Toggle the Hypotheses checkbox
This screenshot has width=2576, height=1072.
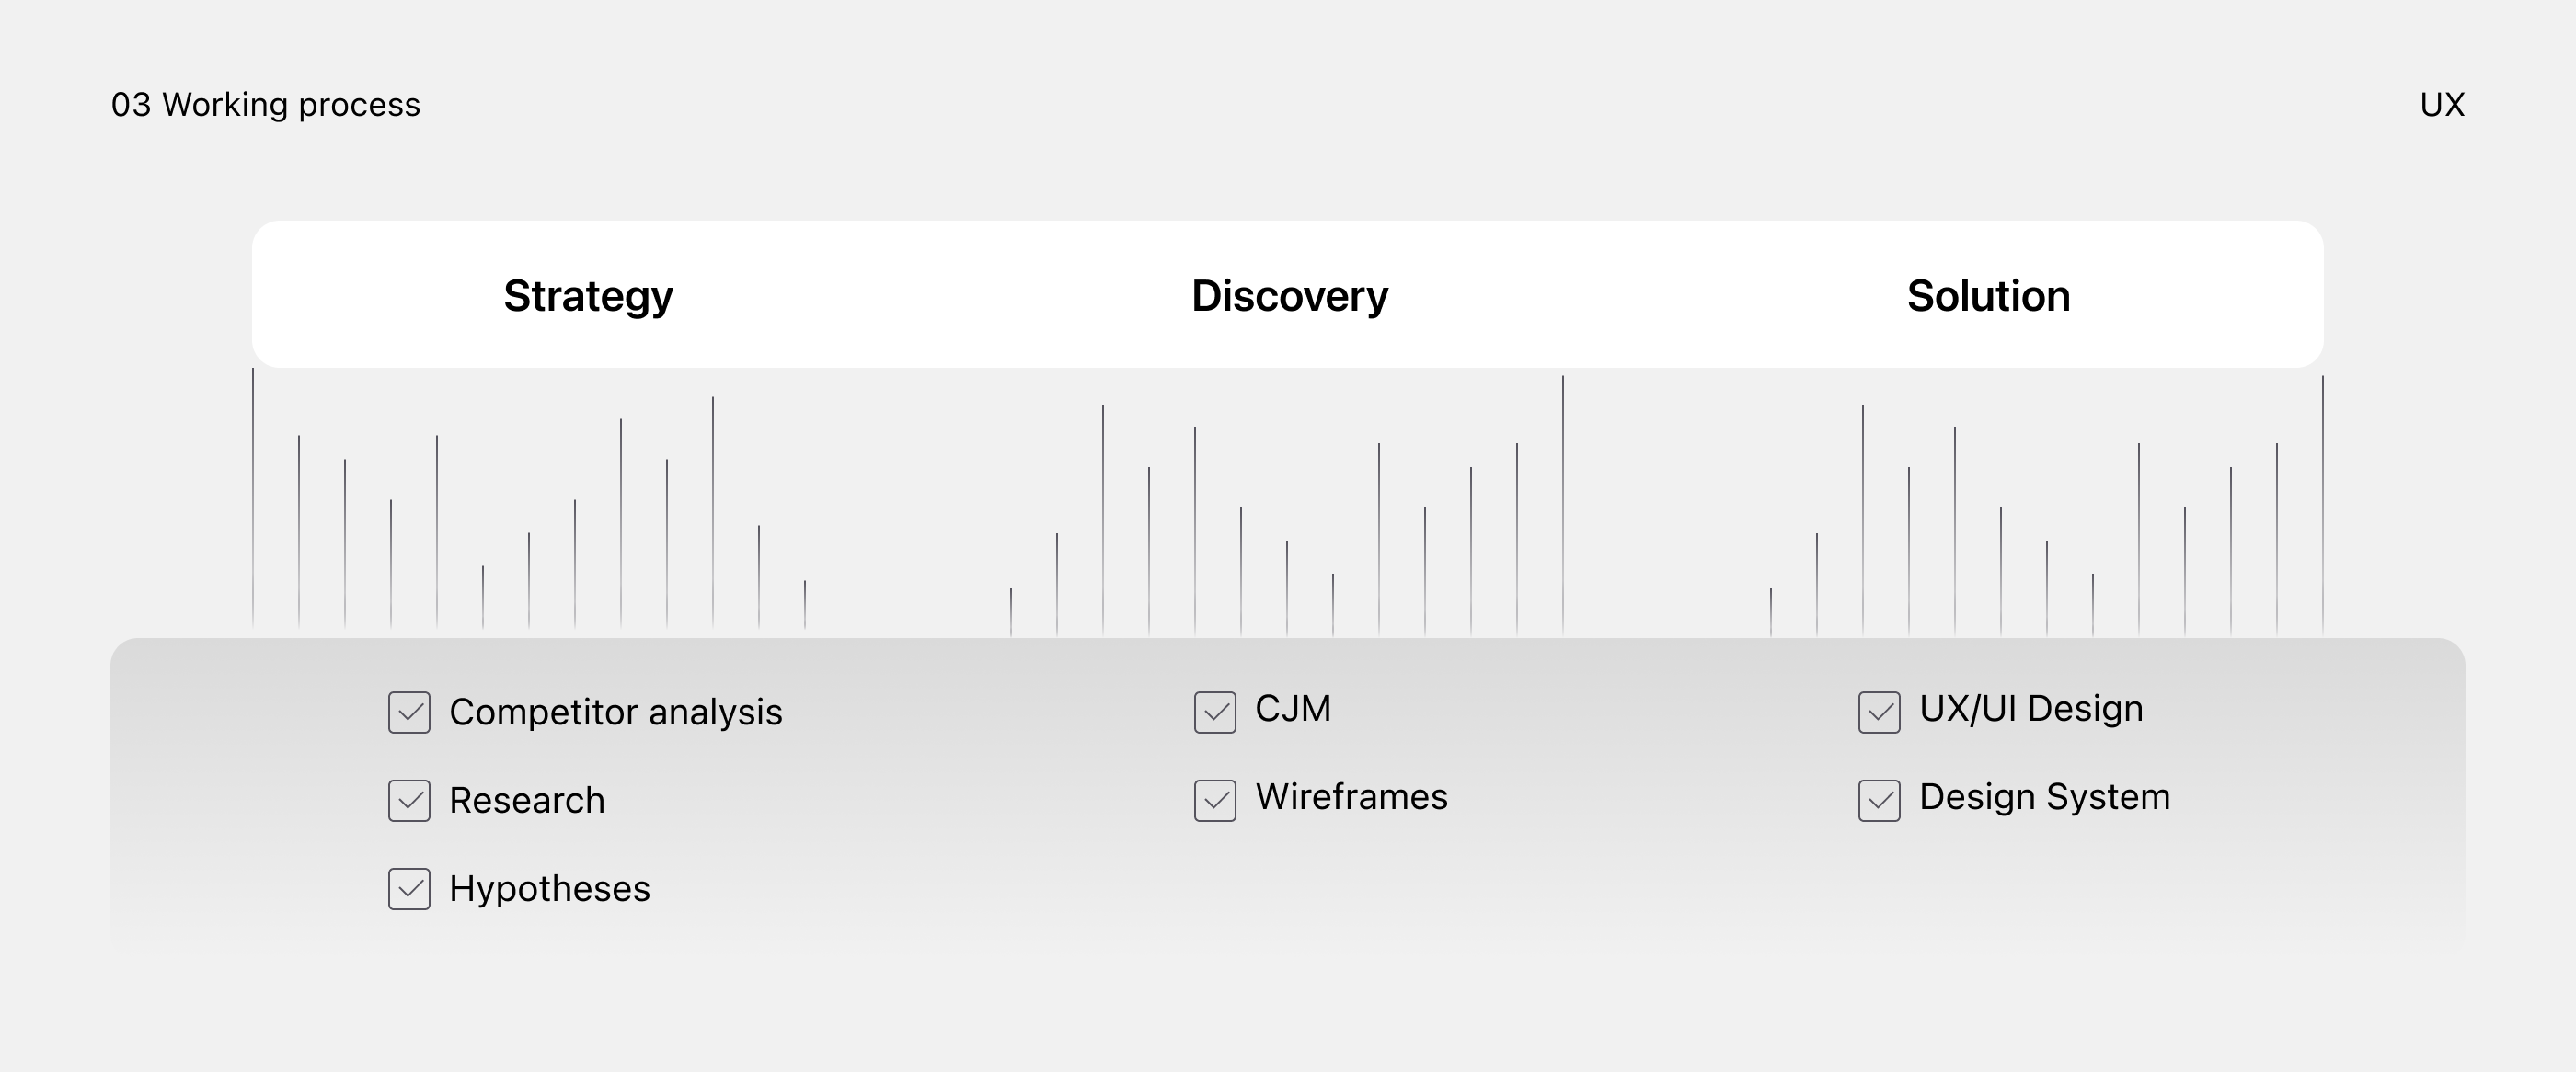point(409,889)
